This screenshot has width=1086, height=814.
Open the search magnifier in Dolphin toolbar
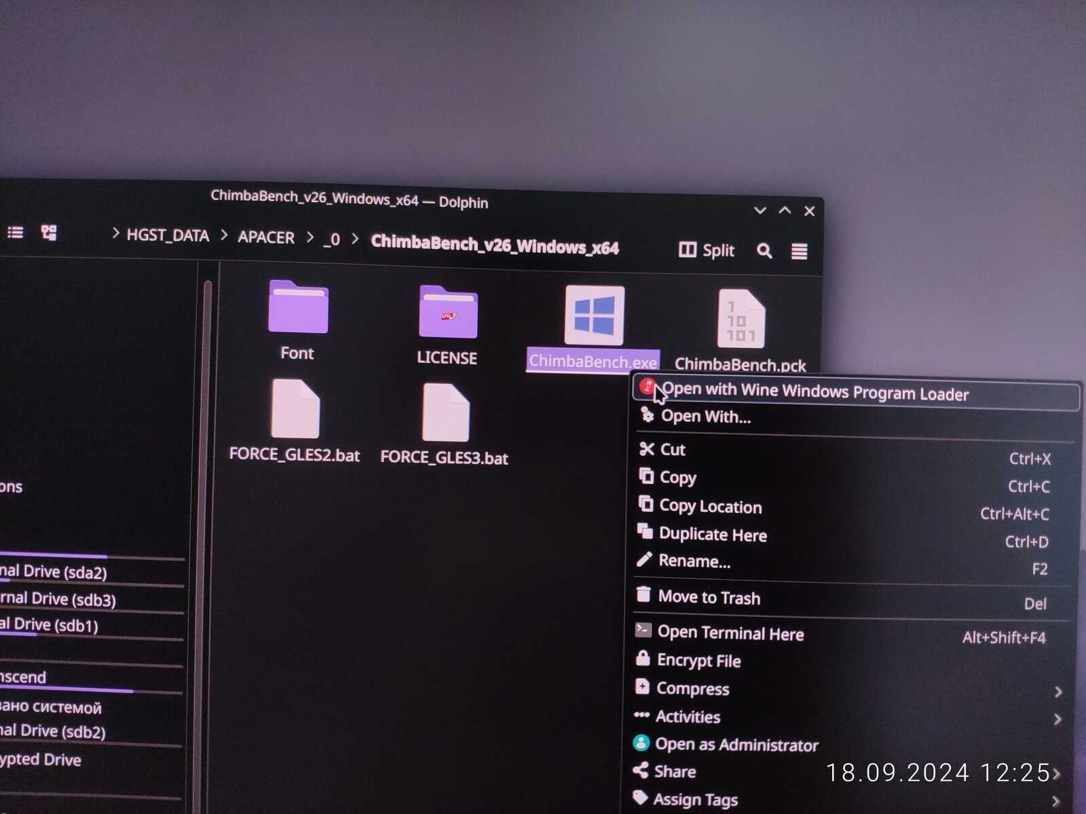coord(764,251)
